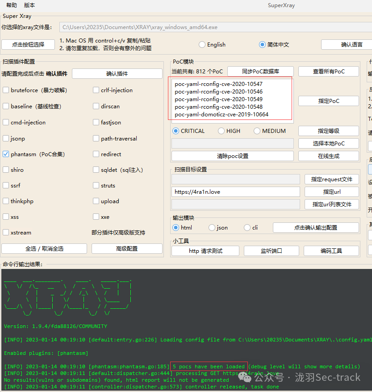Click the xray file path field
Screen dimensions: 372x392
click(216, 27)
